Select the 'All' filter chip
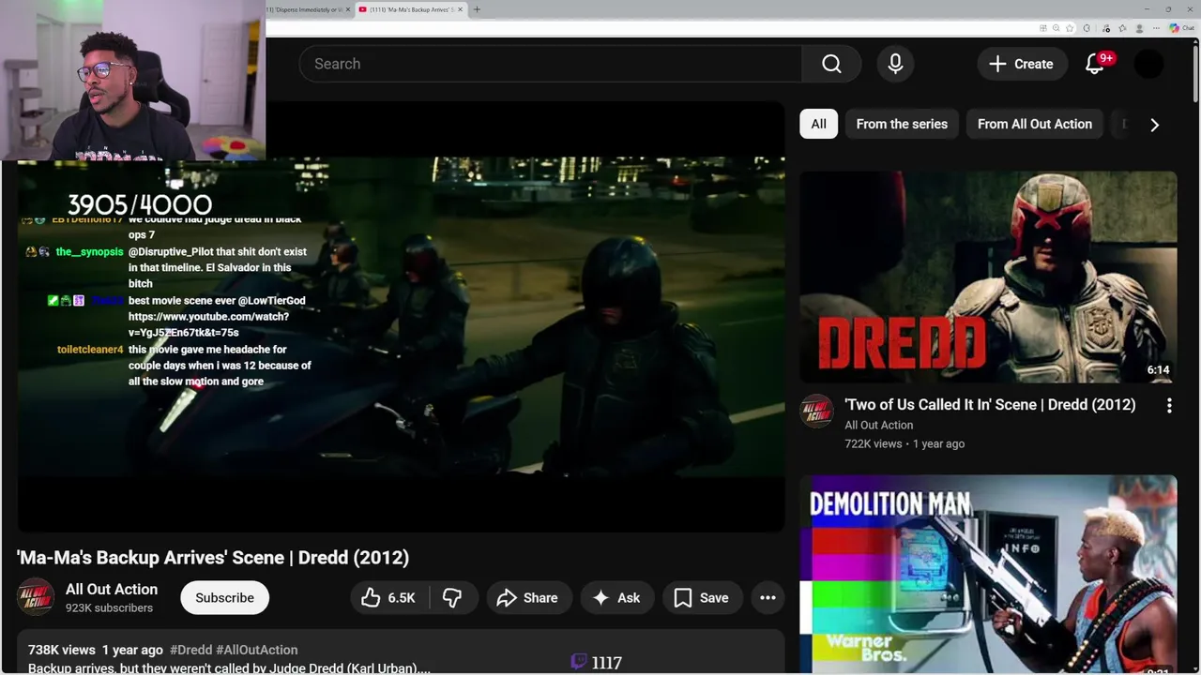 click(x=819, y=124)
